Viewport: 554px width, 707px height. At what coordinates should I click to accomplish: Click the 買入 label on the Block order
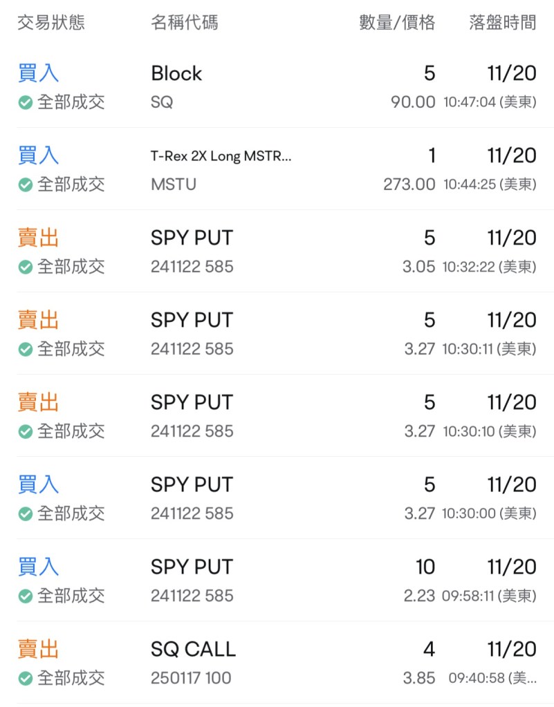point(38,73)
